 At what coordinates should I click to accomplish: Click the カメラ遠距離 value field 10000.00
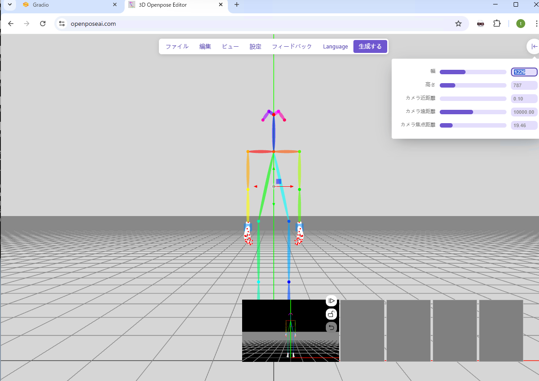(x=524, y=112)
